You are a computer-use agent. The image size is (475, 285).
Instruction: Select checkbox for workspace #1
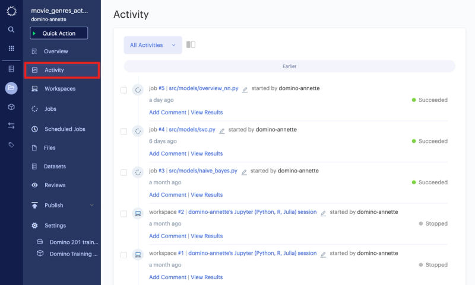(x=123, y=255)
